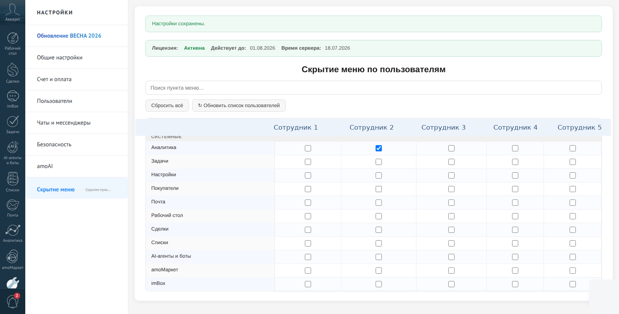Focus the Поиск пункта меню search field
Screen dimensions: 619x314
(x=373, y=88)
